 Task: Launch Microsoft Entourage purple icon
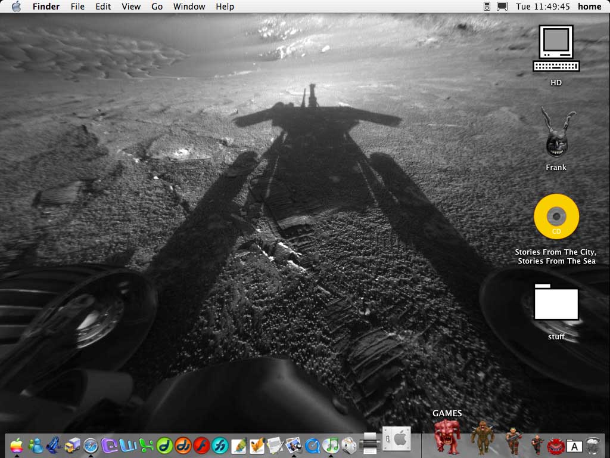click(110, 445)
